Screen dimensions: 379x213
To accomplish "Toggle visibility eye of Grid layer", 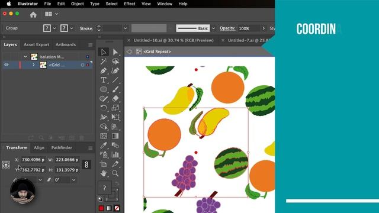I will (x=7, y=64).
